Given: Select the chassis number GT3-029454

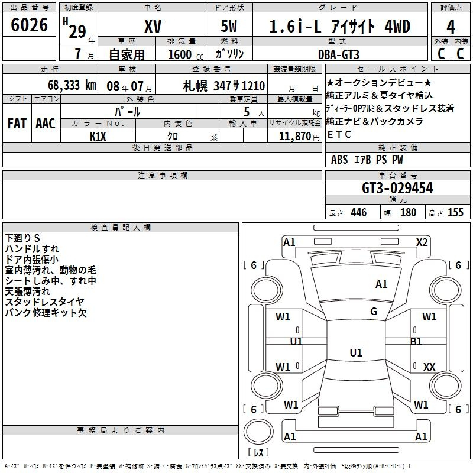Looking at the screenshot, I should click(397, 188).
